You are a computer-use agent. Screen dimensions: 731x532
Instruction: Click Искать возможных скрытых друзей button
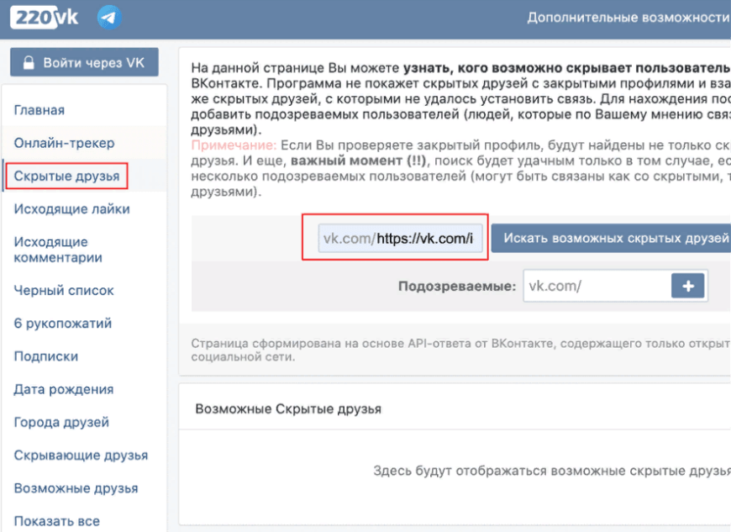(611, 238)
